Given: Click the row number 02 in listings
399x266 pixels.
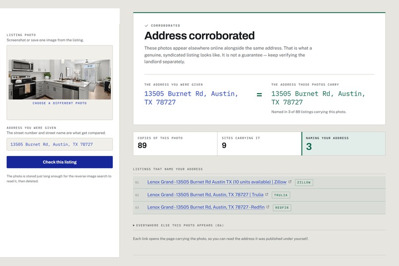Looking at the screenshot, I should point(137,195).
